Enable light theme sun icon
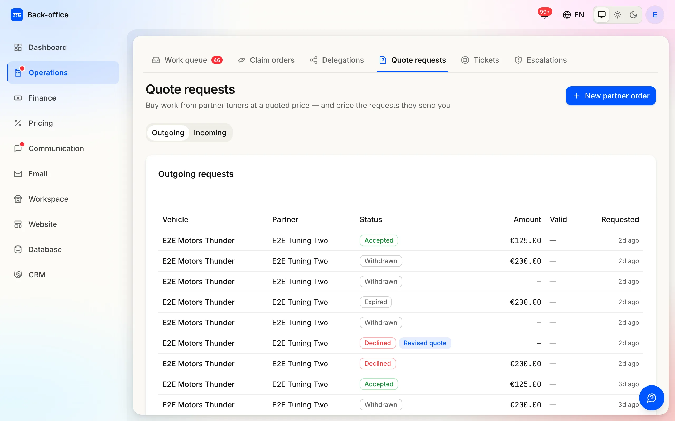 tap(618, 15)
